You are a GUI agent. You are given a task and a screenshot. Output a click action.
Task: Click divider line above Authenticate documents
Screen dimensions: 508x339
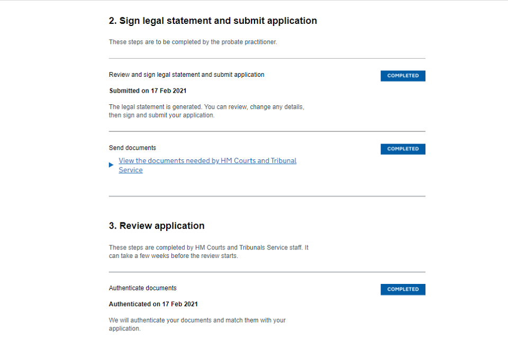(x=267, y=272)
